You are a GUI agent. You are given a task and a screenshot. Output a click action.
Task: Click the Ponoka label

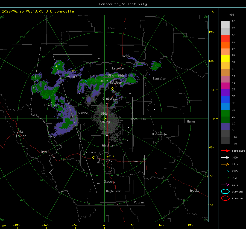coord(125,56)
